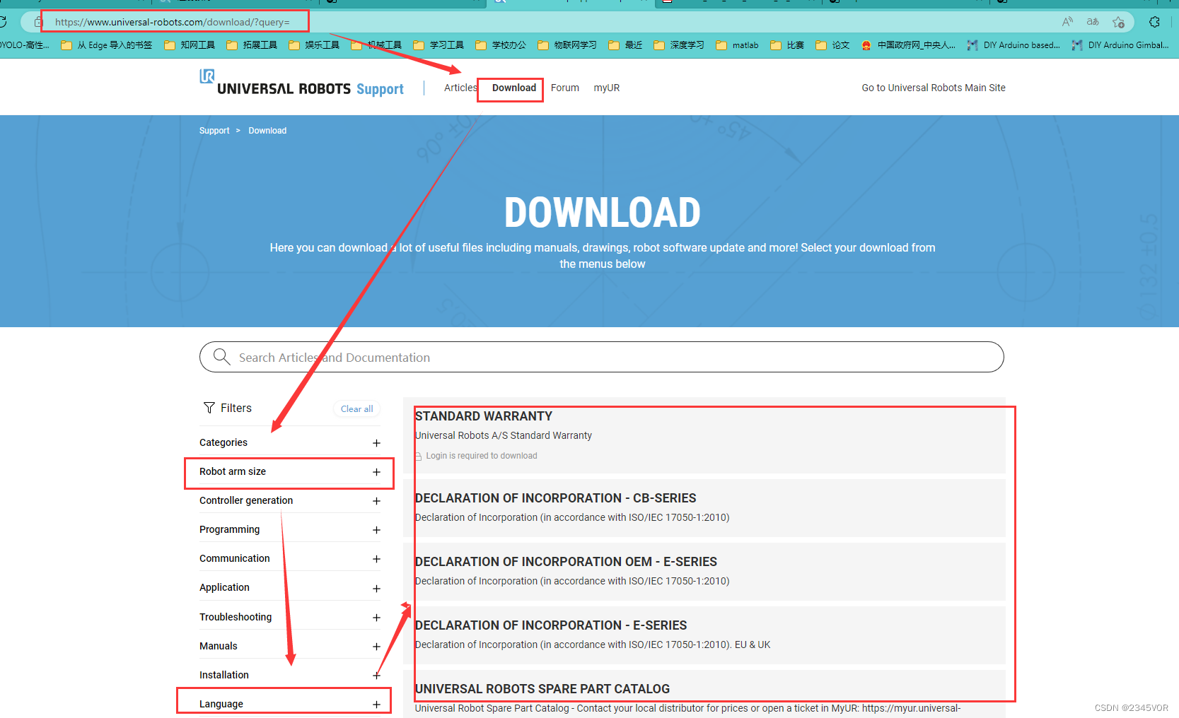Click lock icon beside Login is required
This screenshot has width=1179, height=718.
pos(418,457)
